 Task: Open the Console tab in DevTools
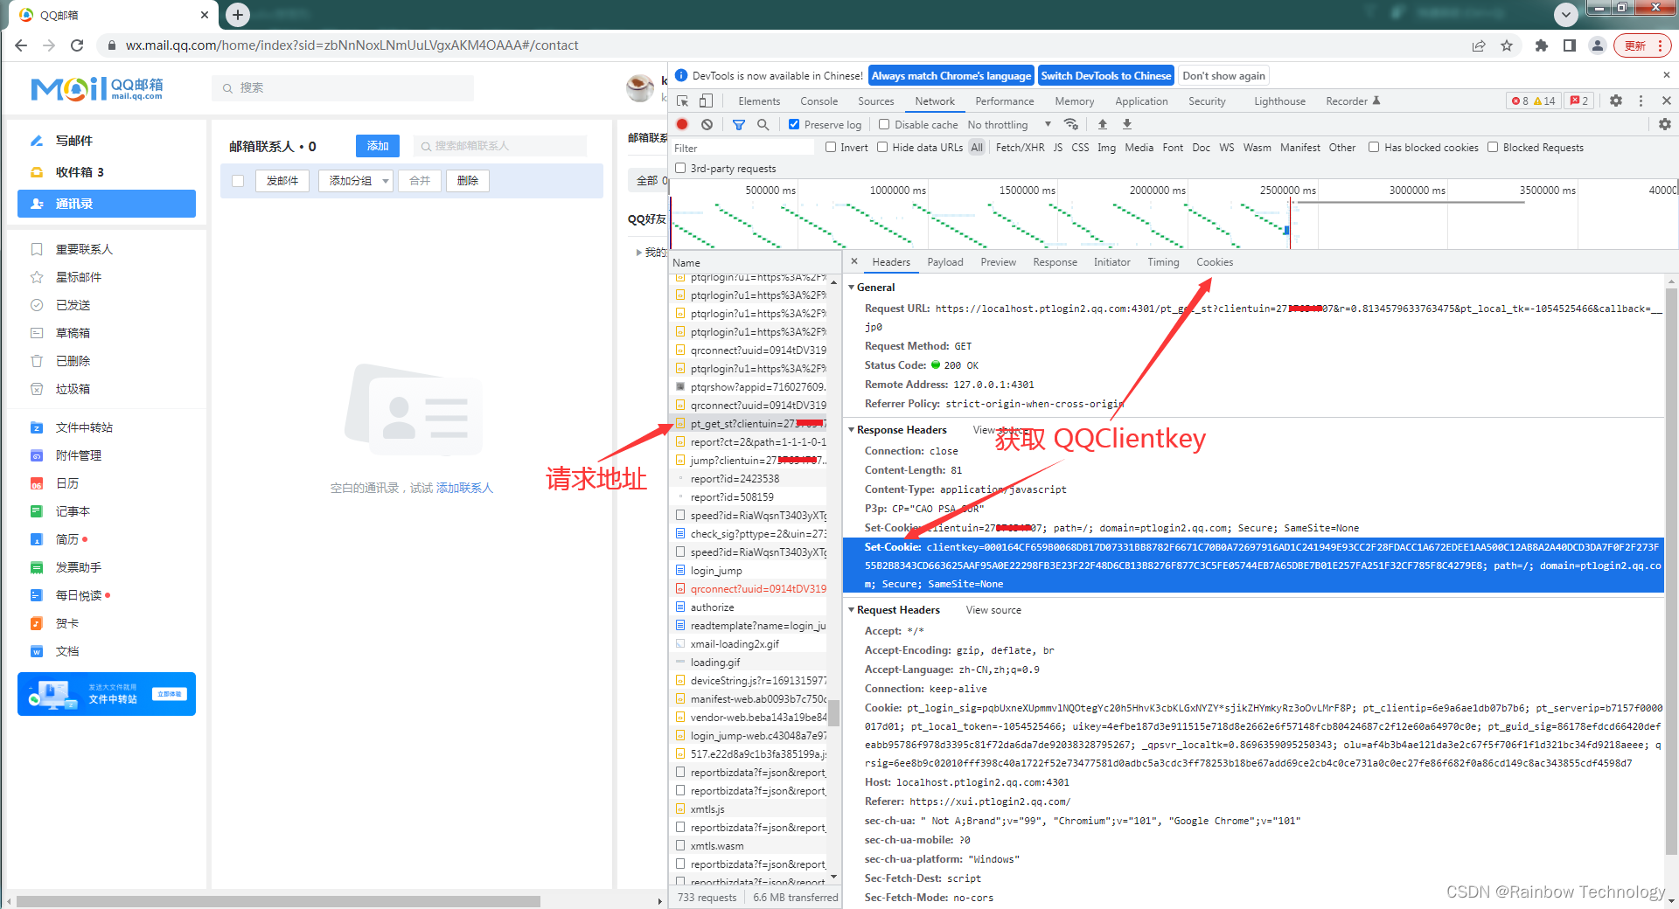(x=819, y=101)
